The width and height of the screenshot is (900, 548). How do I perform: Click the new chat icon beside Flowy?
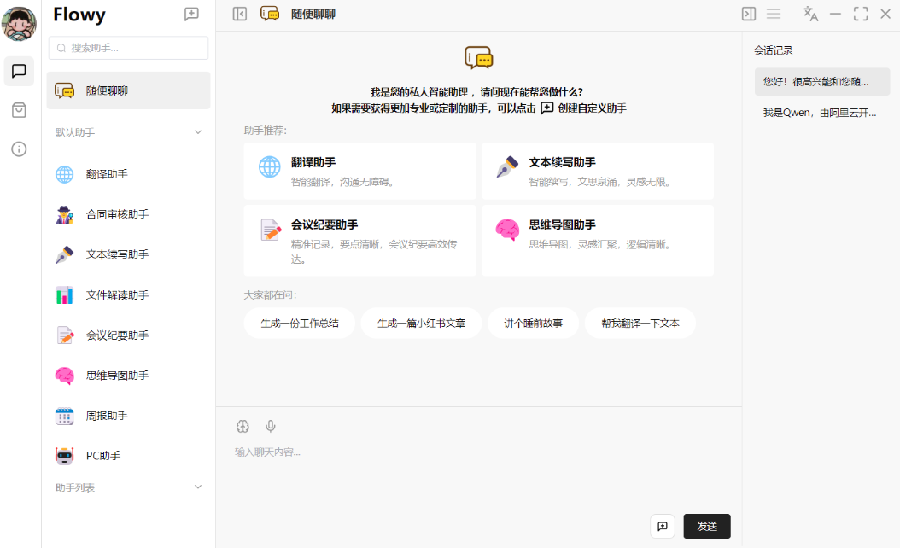click(192, 14)
